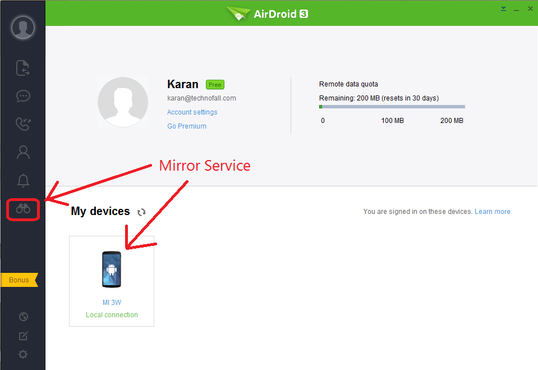The height and width of the screenshot is (370, 538).
Task: Open the web globe icon in sidebar
Action: point(24,317)
